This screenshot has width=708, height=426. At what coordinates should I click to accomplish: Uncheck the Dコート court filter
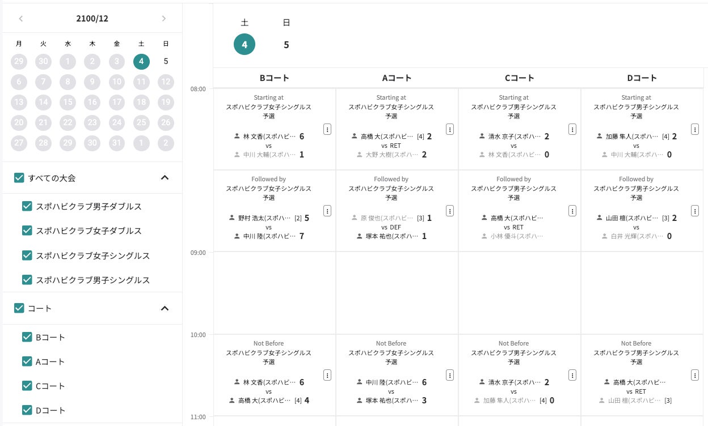pos(27,410)
